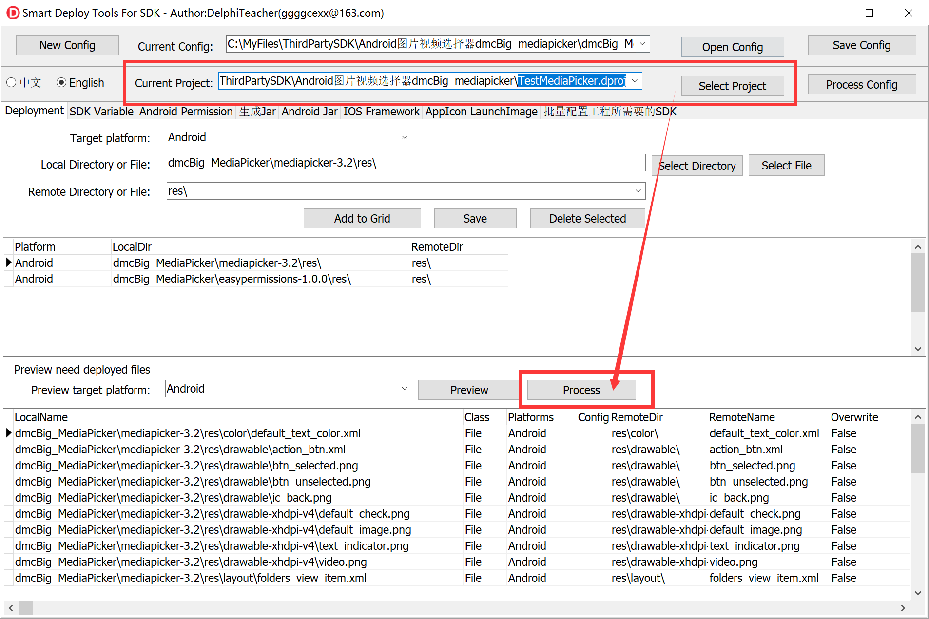Open the Remote Directory or File dropdown

(x=638, y=191)
